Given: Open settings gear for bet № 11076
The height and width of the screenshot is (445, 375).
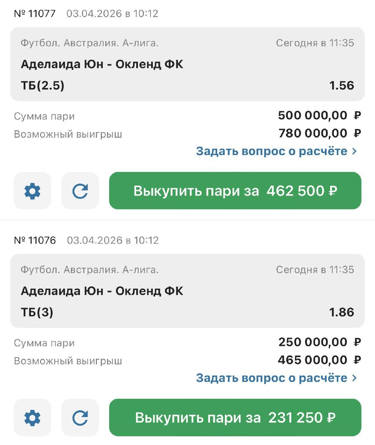Looking at the screenshot, I should pos(32,418).
